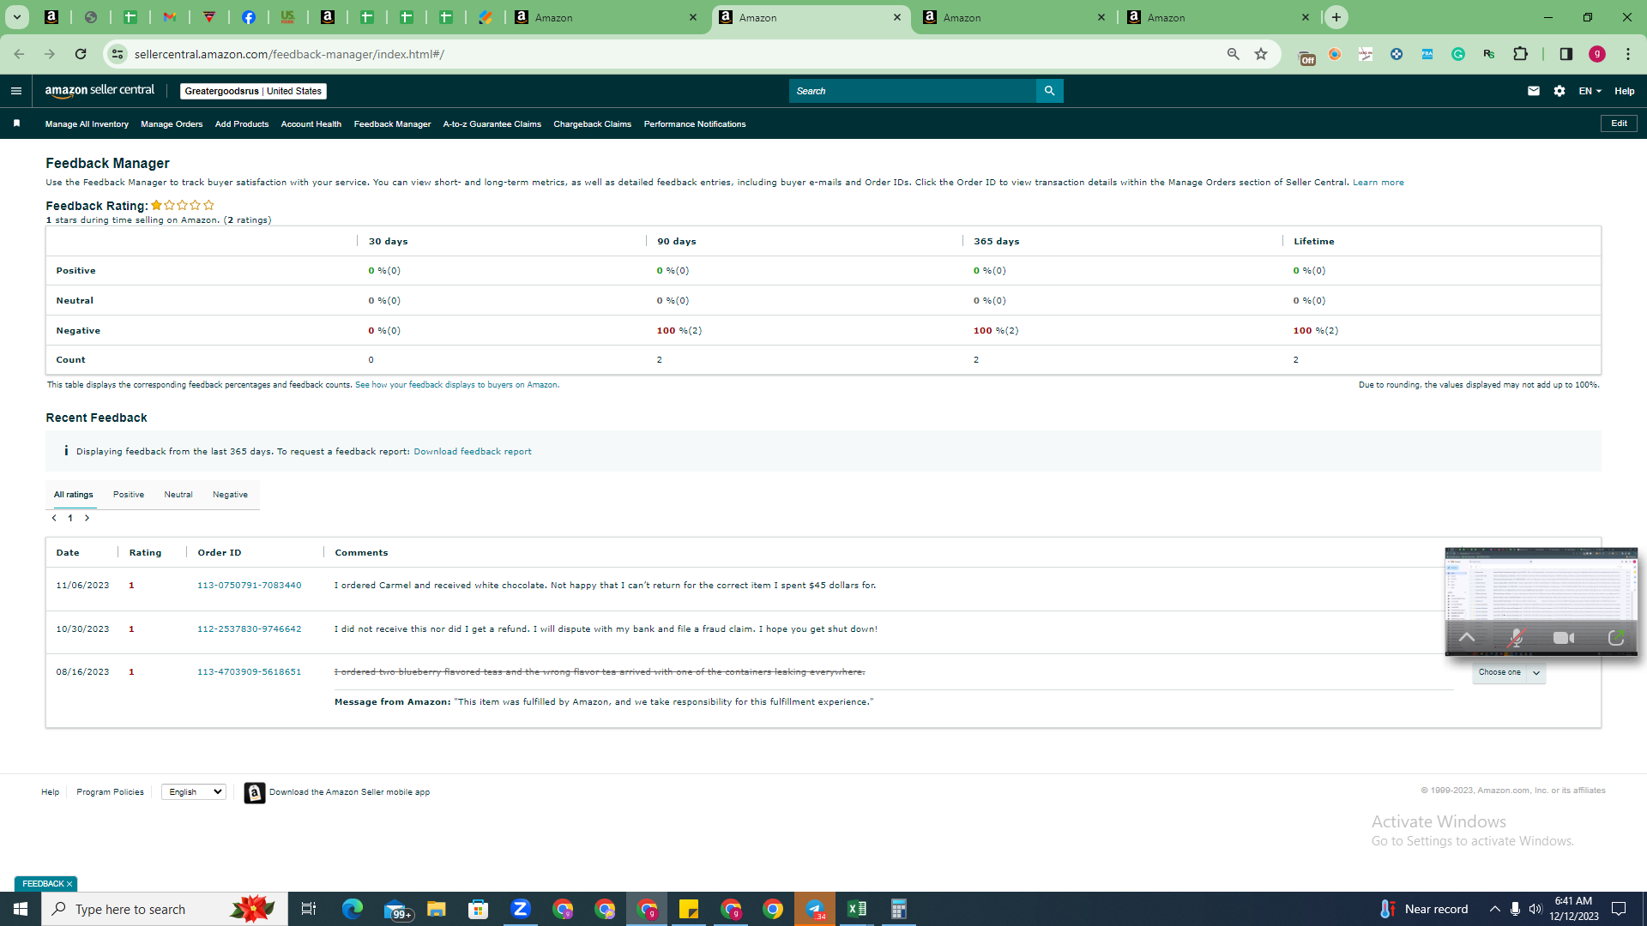Open the Windows notification center
Screen dimensions: 1647x926
click(x=1620, y=909)
